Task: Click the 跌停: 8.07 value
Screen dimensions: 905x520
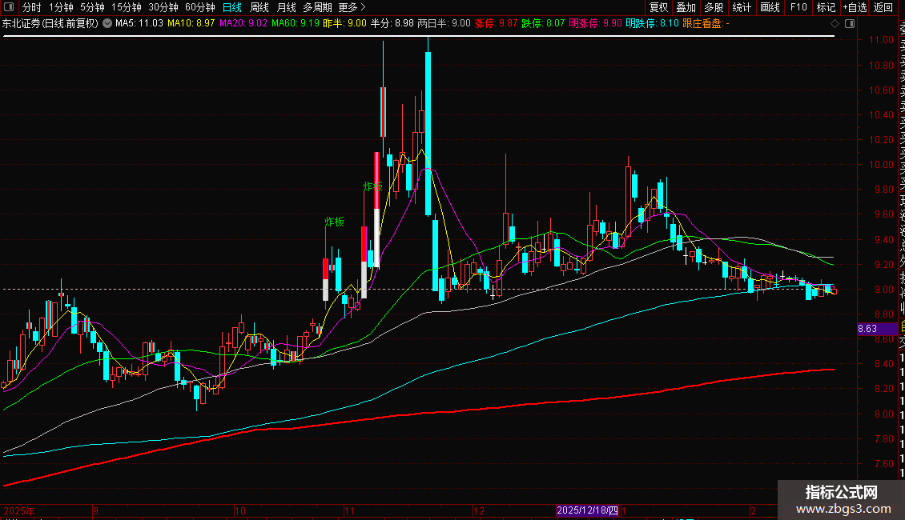Action: (543, 24)
